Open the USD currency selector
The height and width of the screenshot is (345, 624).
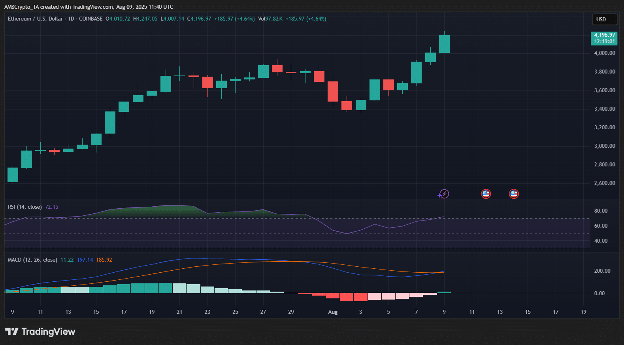604,19
